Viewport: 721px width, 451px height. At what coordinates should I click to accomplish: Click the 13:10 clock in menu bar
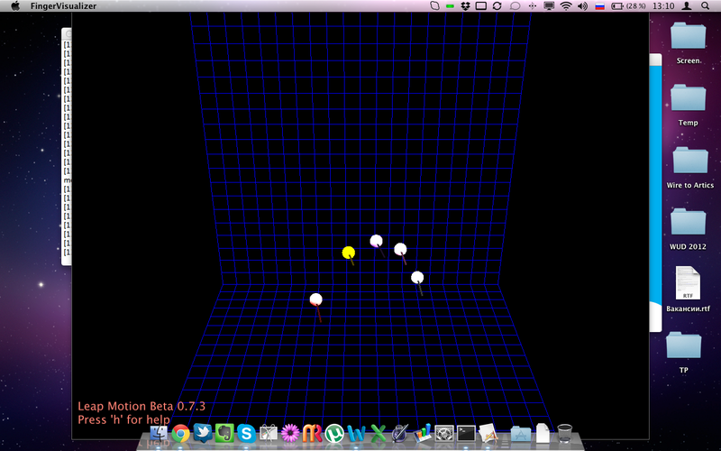click(663, 6)
